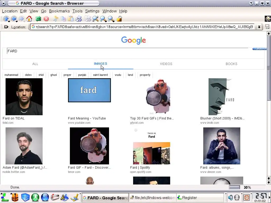This screenshot has width=271, height=203.
Task: Open the Window menu
Action: tap(110, 11)
